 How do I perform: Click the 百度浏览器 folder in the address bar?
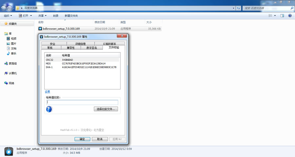pyautogui.click(x=31, y=8)
